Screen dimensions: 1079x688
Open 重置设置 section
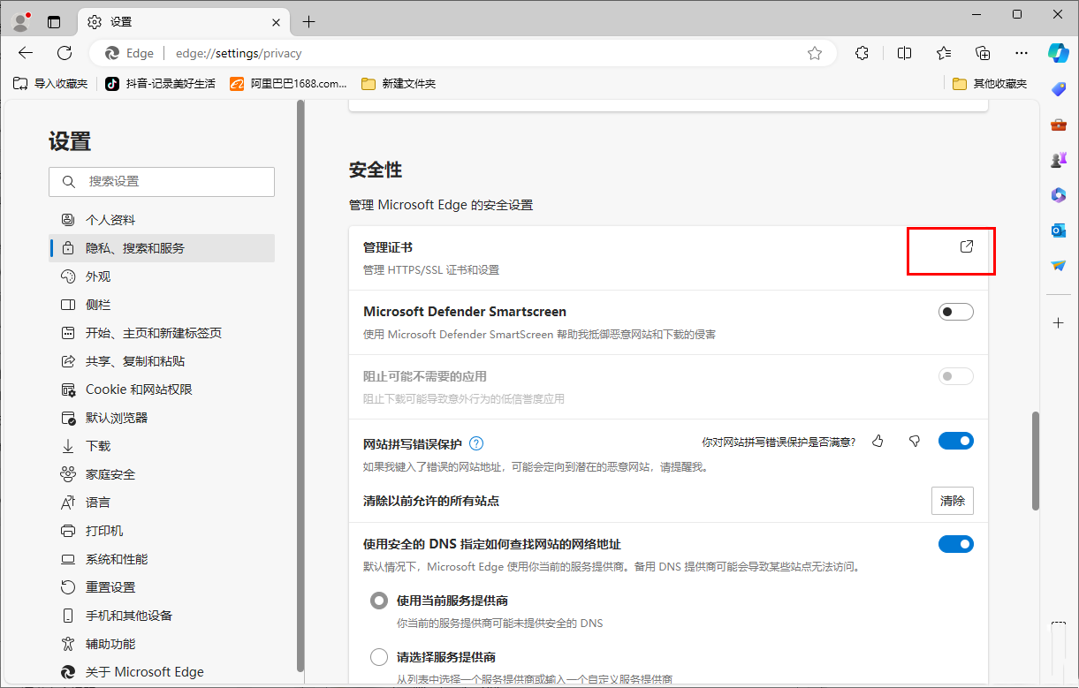162,587
